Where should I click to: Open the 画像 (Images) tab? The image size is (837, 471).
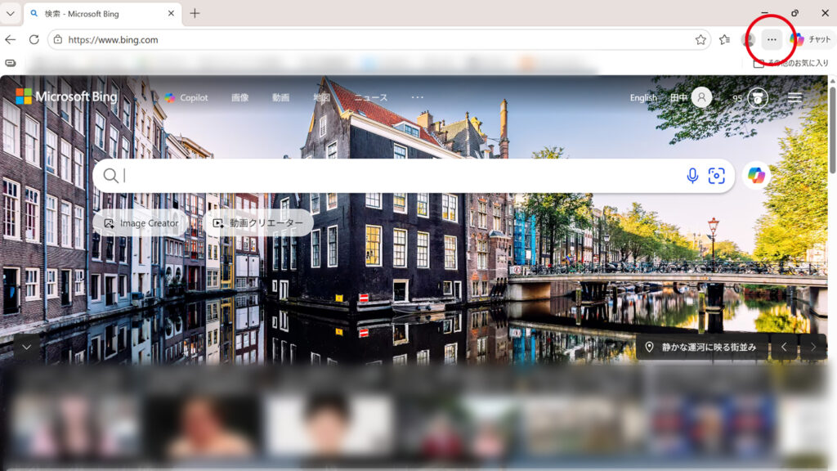(x=239, y=97)
